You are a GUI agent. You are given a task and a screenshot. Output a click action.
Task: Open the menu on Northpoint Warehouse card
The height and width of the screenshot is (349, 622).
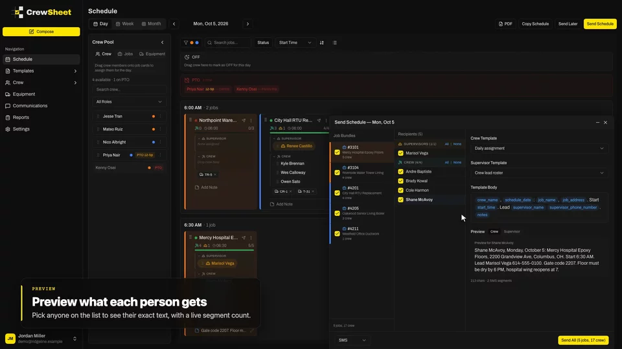(x=251, y=120)
